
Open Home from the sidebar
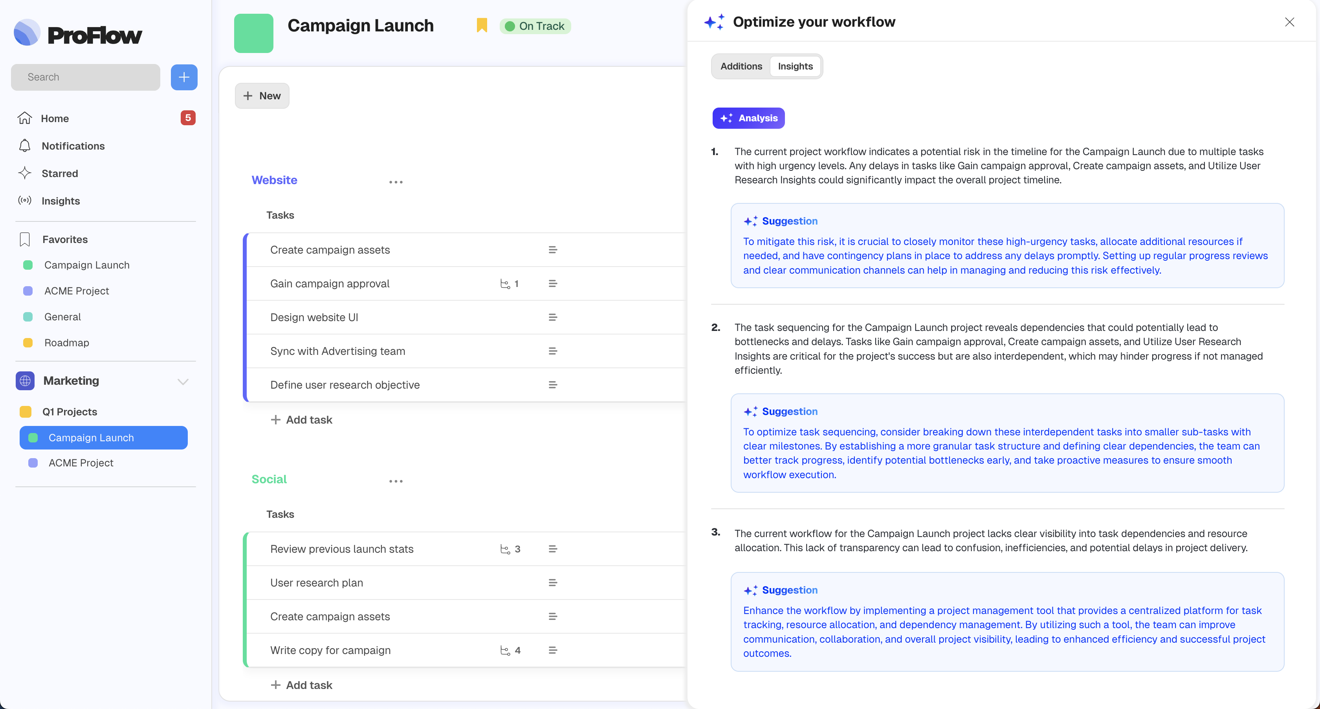coord(55,118)
